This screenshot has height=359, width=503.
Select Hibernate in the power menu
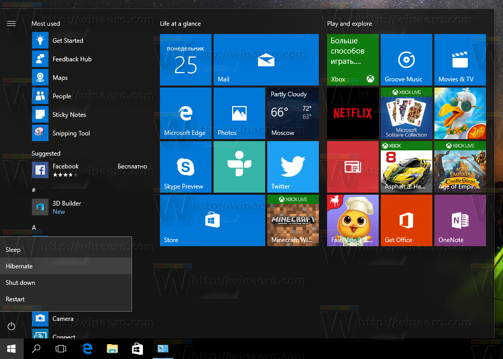pyautogui.click(x=66, y=266)
